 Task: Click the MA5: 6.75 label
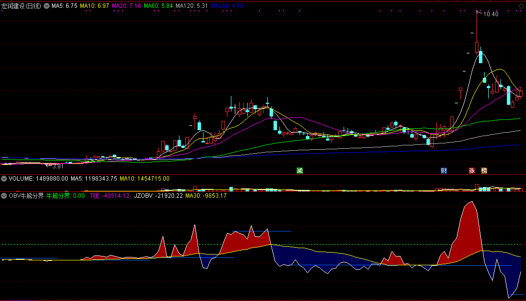(64, 6)
